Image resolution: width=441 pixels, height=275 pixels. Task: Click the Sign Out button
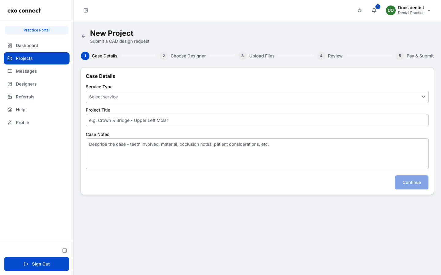coord(36,264)
